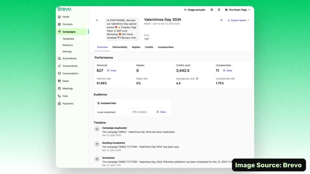The width and height of the screenshot is (310, 174).
Task: Click the Campaigns paper plane icon
Action: click(x=59, y=32)
